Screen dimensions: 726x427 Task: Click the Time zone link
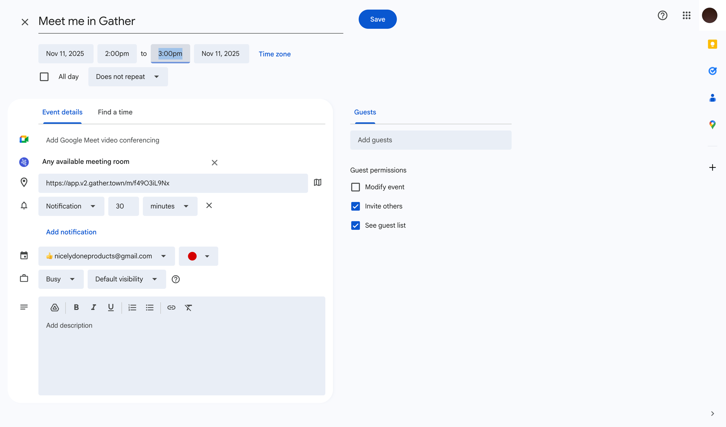(274, 54)
